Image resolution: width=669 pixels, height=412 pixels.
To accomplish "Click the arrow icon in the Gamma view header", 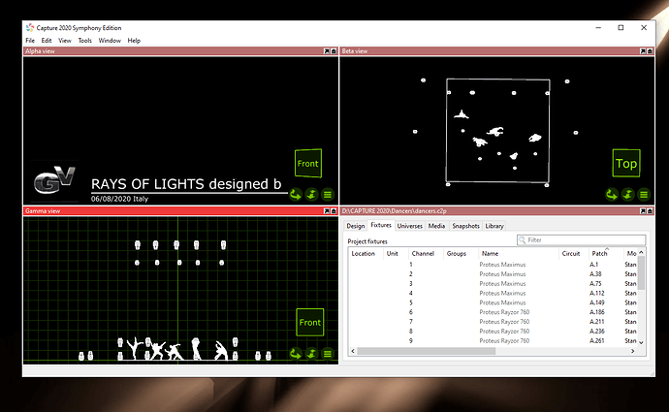I will (x=327, y=211).
